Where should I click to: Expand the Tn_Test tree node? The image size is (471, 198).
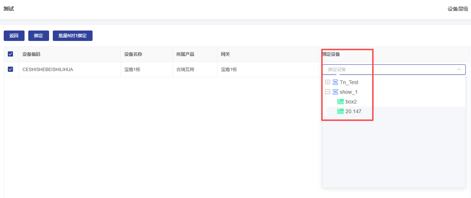coord(328,82)
